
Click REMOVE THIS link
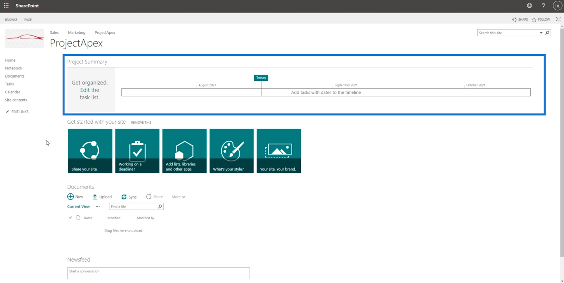(141, 123)
